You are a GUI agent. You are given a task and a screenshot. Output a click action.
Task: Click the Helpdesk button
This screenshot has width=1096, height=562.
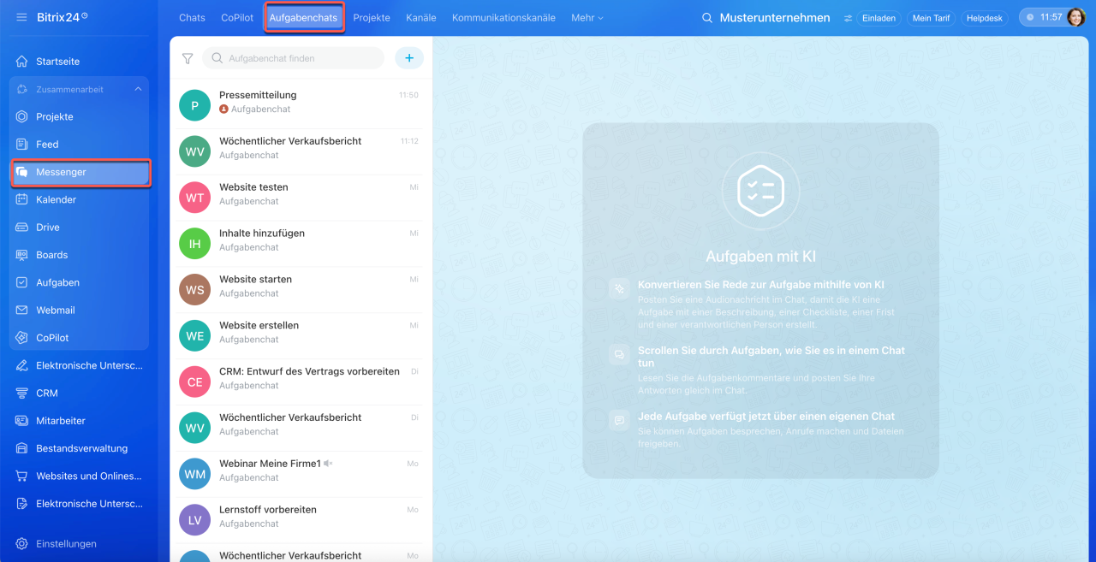coord(985,18)
